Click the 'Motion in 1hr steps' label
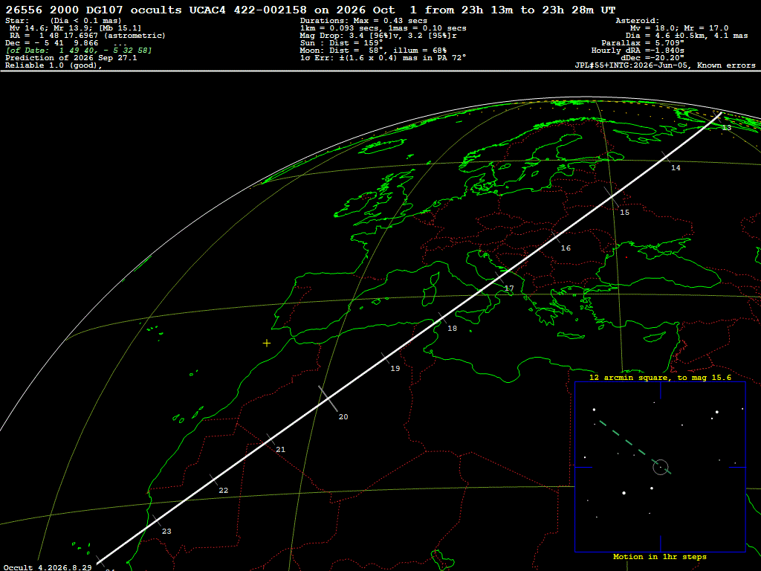Image resolution: width=761 pixels, height=571 pixels. [x=660, y=557]
